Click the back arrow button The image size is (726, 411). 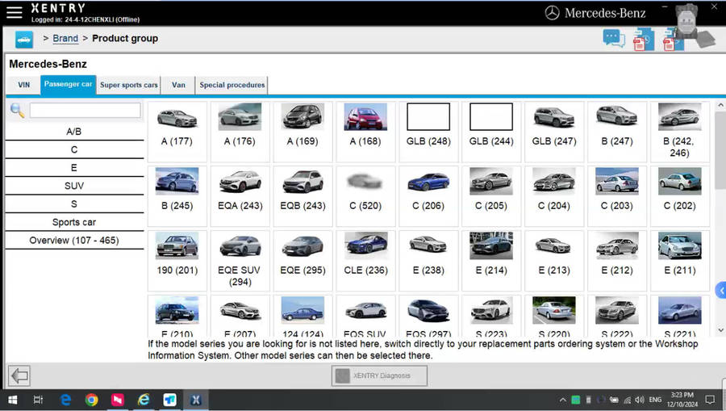click(19, 375)
